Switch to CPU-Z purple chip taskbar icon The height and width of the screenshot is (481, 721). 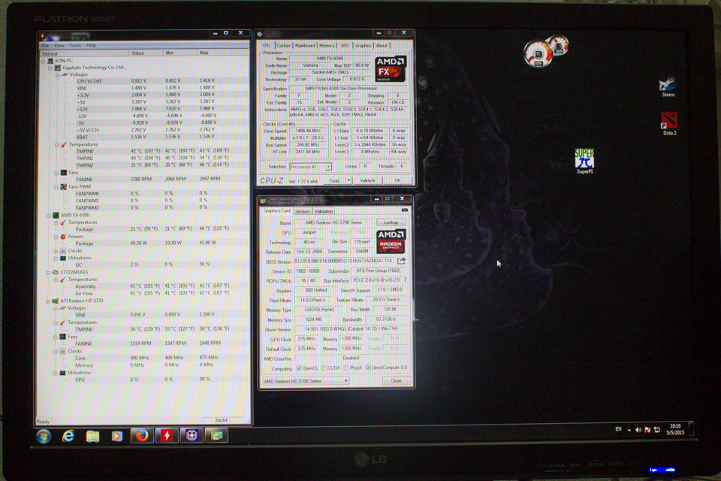pyautogui.click(x=192, y=435)
